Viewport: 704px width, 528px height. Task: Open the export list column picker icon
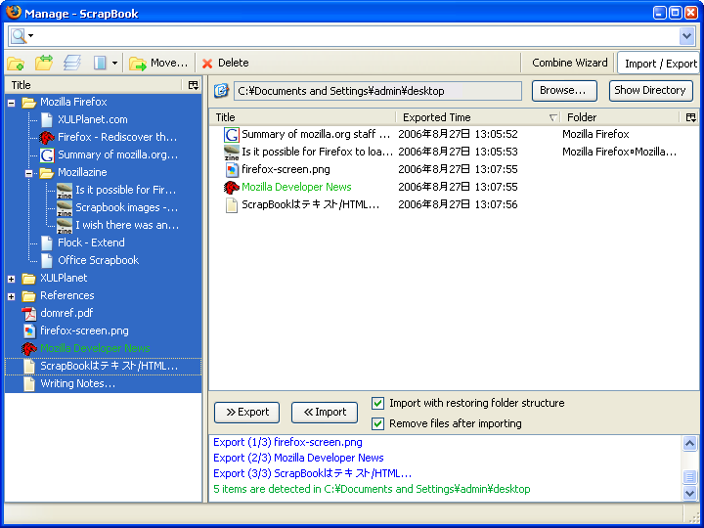(x=691, y=117)
